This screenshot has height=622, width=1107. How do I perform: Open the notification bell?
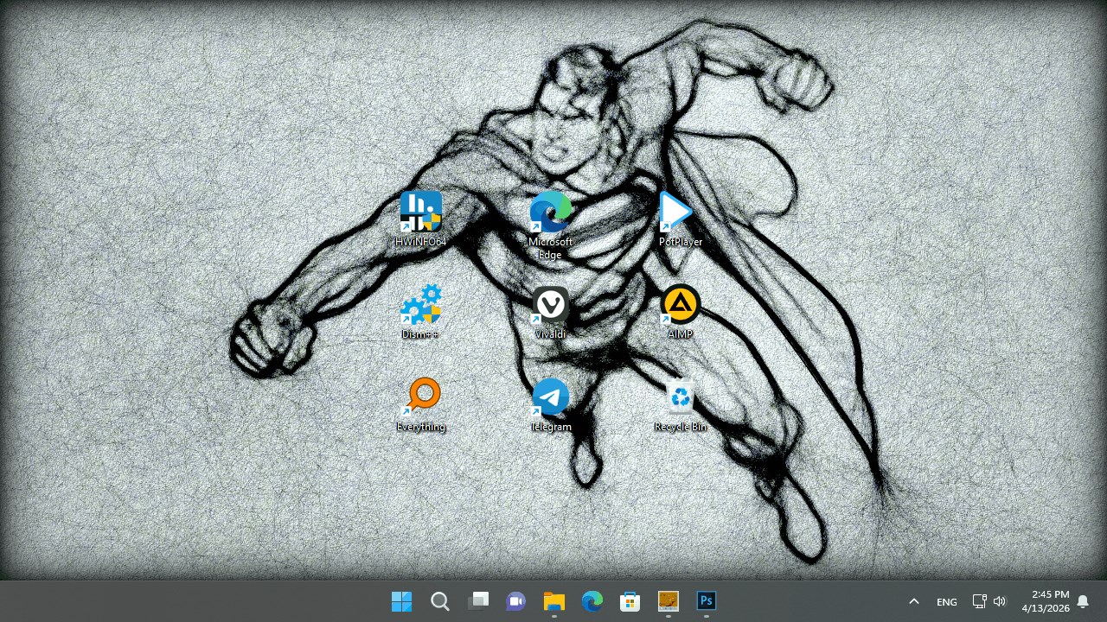(x=1083, y=601)
